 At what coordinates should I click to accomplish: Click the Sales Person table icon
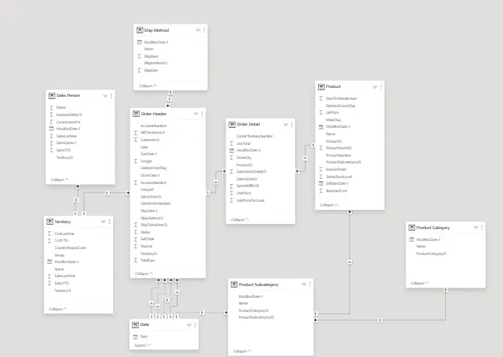[x=52, y=95]
